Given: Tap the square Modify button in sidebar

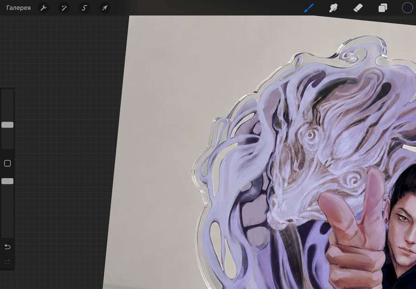Looking at the screenshot, I should click(x=7, y=163).
